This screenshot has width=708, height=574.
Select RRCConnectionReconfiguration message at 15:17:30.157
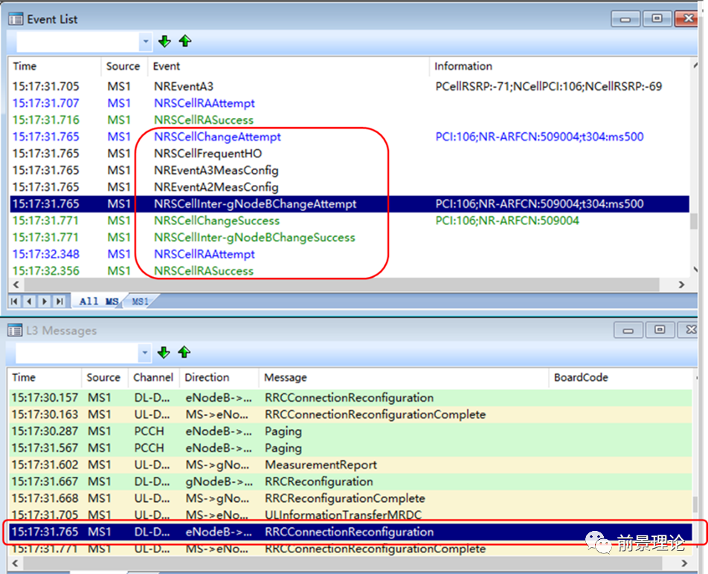pyautogui.click(x=350, y=398)
